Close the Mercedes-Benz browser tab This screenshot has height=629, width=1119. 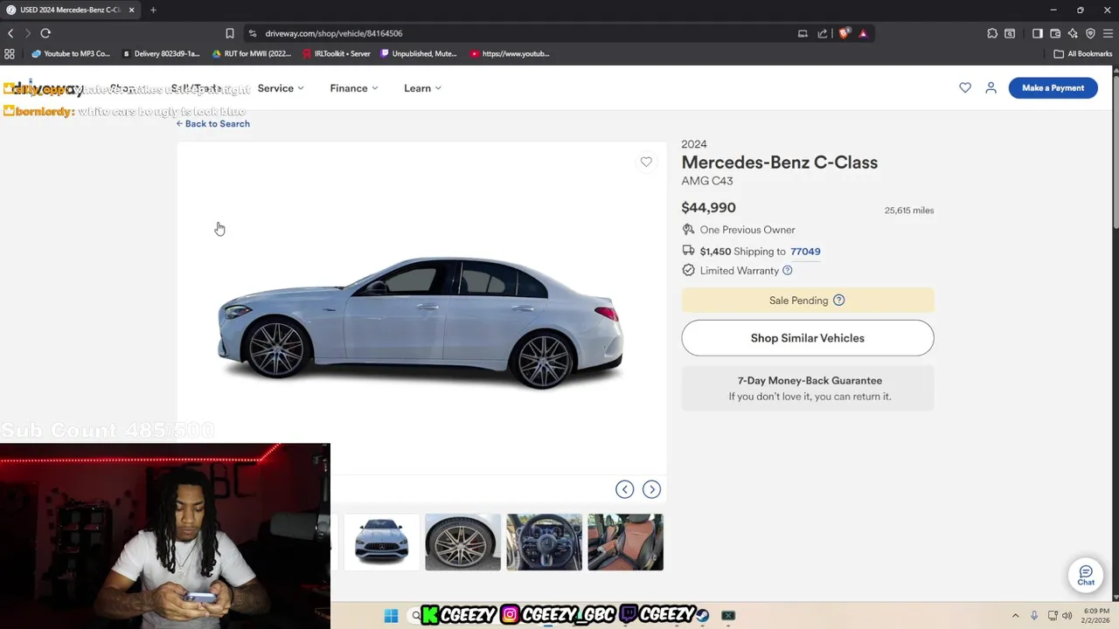click(132, 10)
